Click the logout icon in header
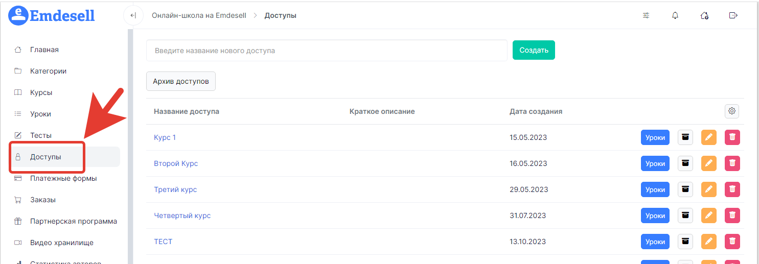759x264 pixels. [x=733, y=15]
